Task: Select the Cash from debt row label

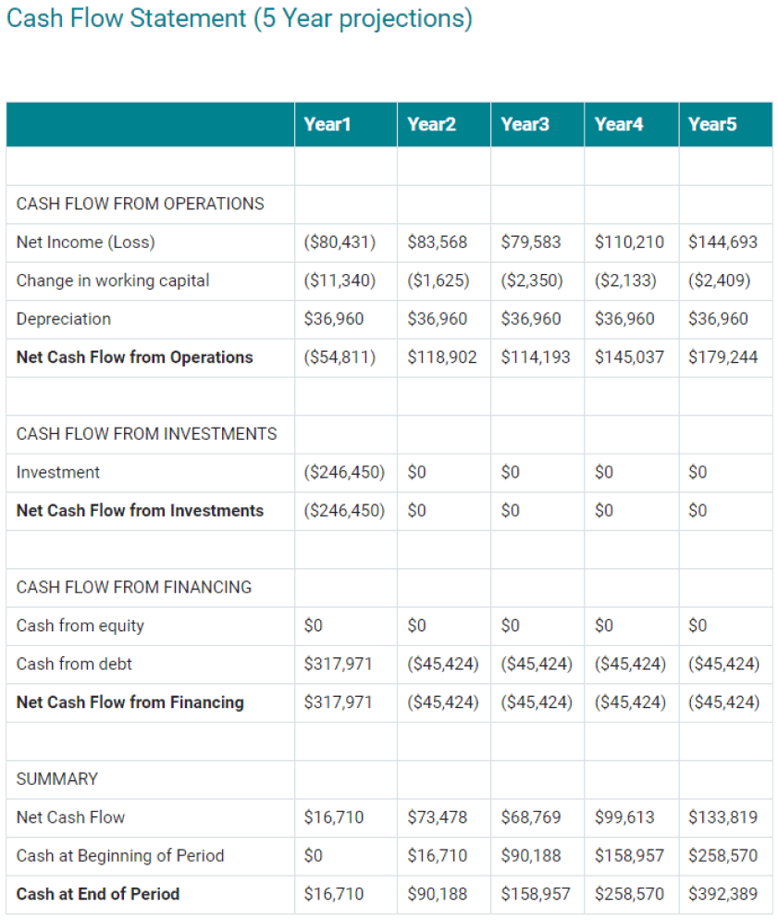Action: 74,664
